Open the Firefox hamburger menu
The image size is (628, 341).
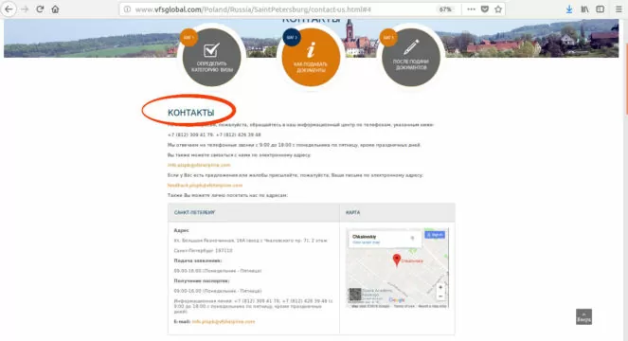click(x=619, y=9)
